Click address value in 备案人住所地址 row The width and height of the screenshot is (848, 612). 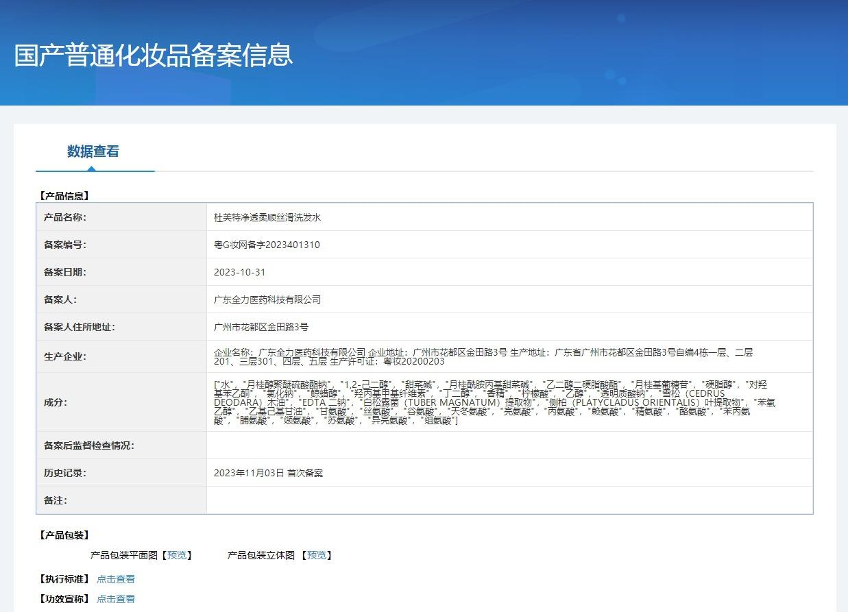261,327
